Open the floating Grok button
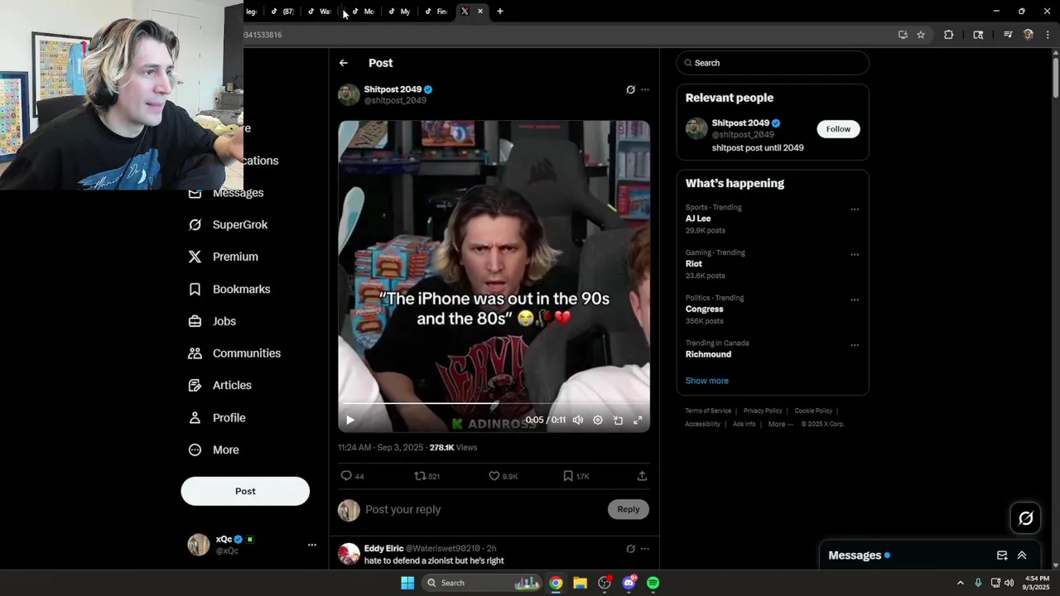 point(1026,518)
